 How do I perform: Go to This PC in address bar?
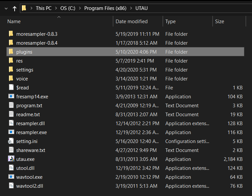pos(43,8)
